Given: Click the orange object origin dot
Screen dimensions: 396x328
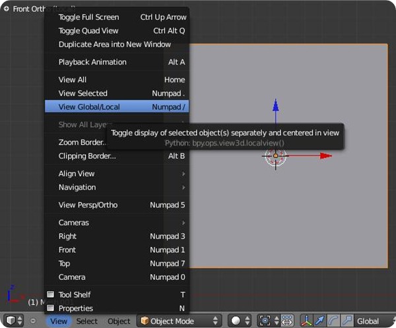Looking at the screenshot, I should 276,156.
